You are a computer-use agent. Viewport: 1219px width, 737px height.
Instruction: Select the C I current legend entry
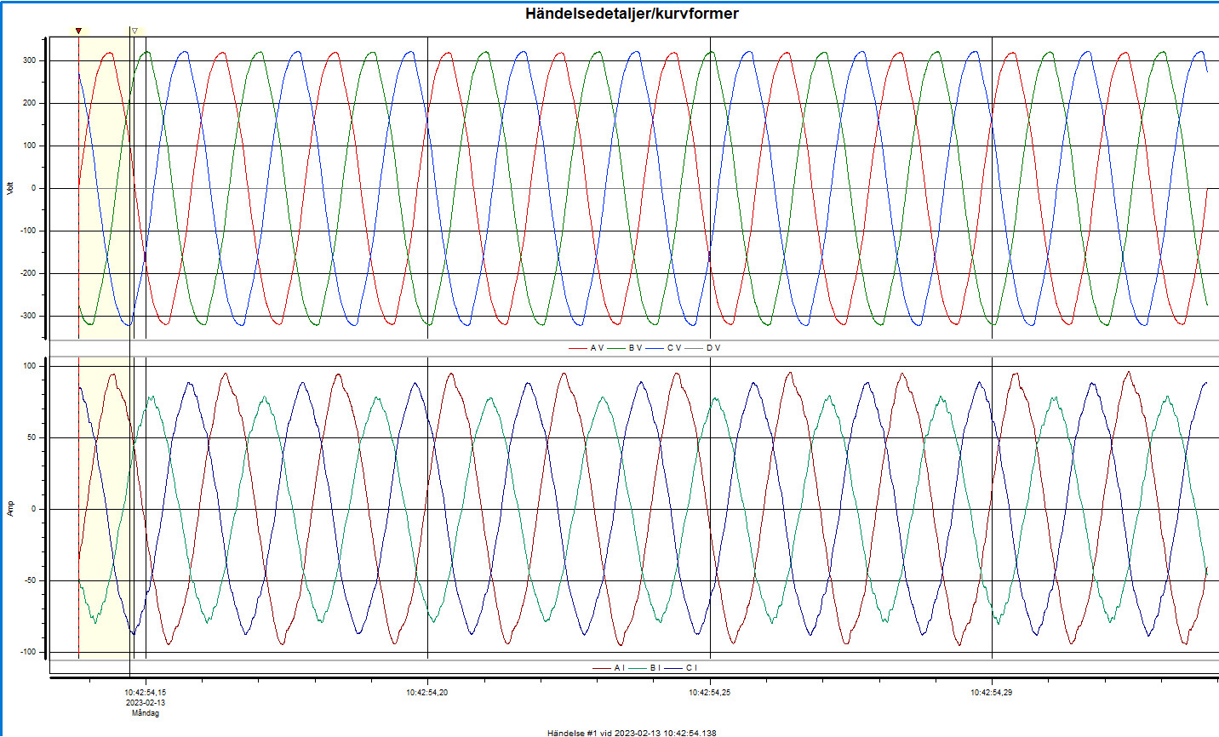click(690, 668)
